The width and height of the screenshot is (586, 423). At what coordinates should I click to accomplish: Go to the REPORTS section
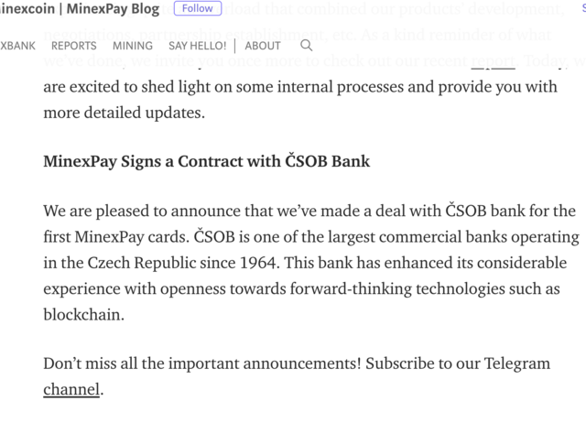point(73,46)
